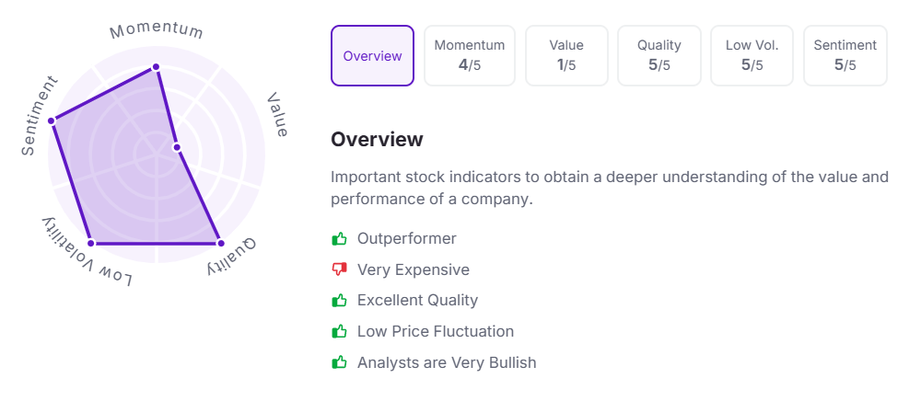
Task: Click the Sentiment data point on radar chart
Action: [x=52, y=120]
